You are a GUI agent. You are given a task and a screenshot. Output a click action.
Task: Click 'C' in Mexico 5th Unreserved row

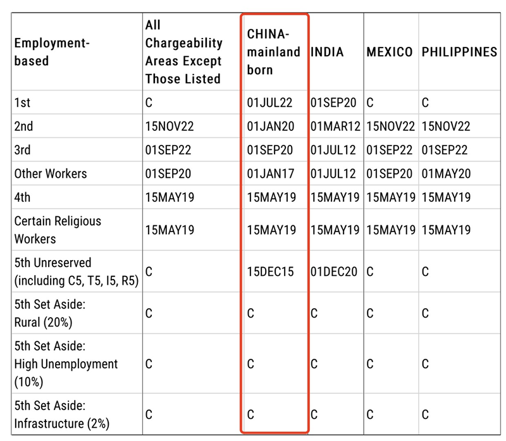pos(370,271)
